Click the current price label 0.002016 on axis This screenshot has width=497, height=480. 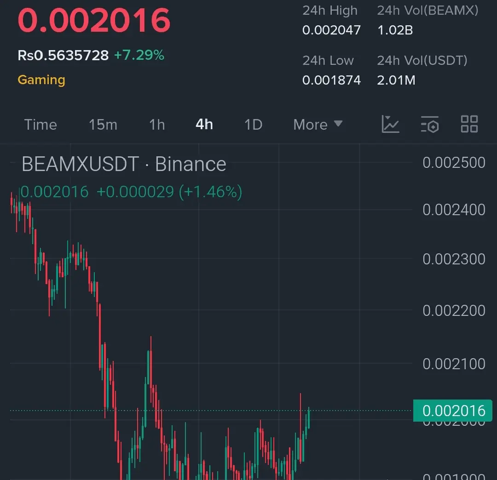tap(453, 411)
